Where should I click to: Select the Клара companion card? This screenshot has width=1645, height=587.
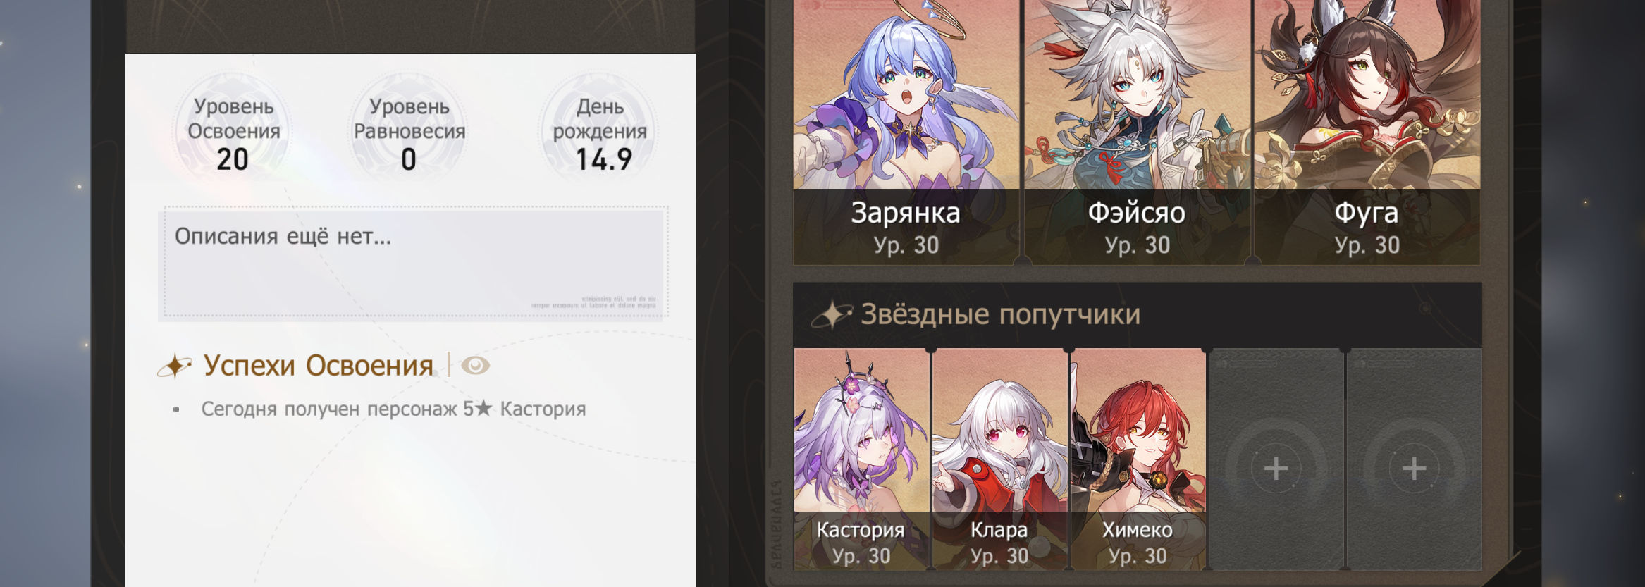coord(999,459)
